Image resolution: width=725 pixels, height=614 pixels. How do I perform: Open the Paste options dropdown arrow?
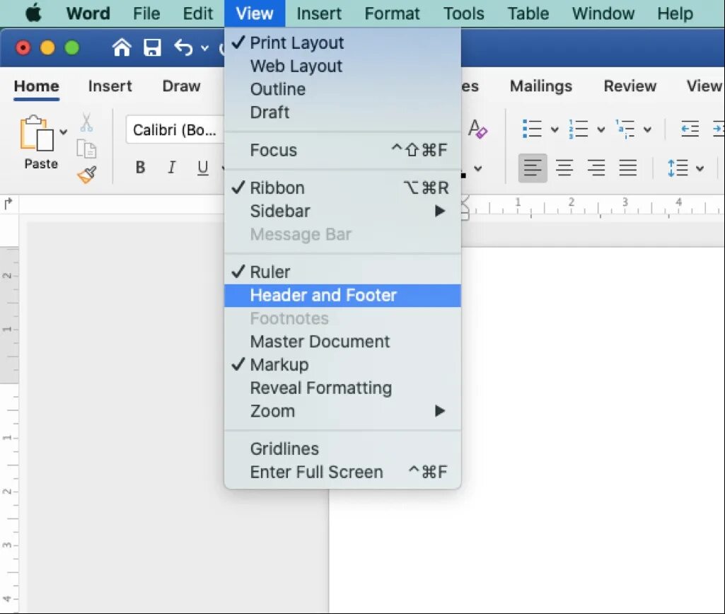coord(64,132)
